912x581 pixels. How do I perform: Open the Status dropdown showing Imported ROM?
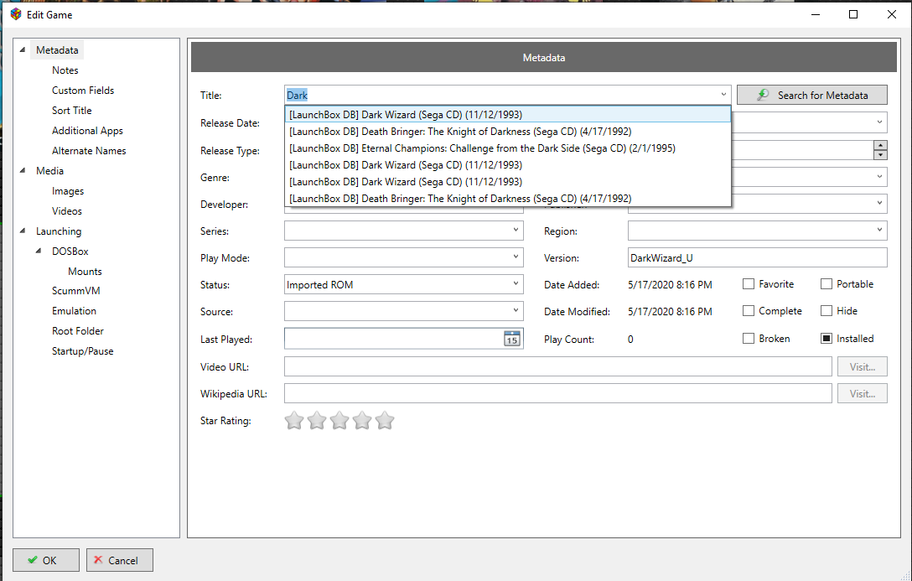[x=516, y=284]
